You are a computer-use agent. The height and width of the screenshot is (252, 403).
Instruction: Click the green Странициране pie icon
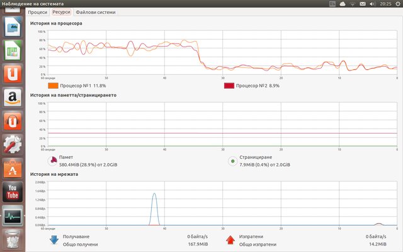232,161
